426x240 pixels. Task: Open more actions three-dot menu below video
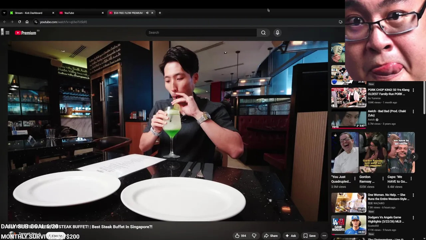[x=324, y=236]
